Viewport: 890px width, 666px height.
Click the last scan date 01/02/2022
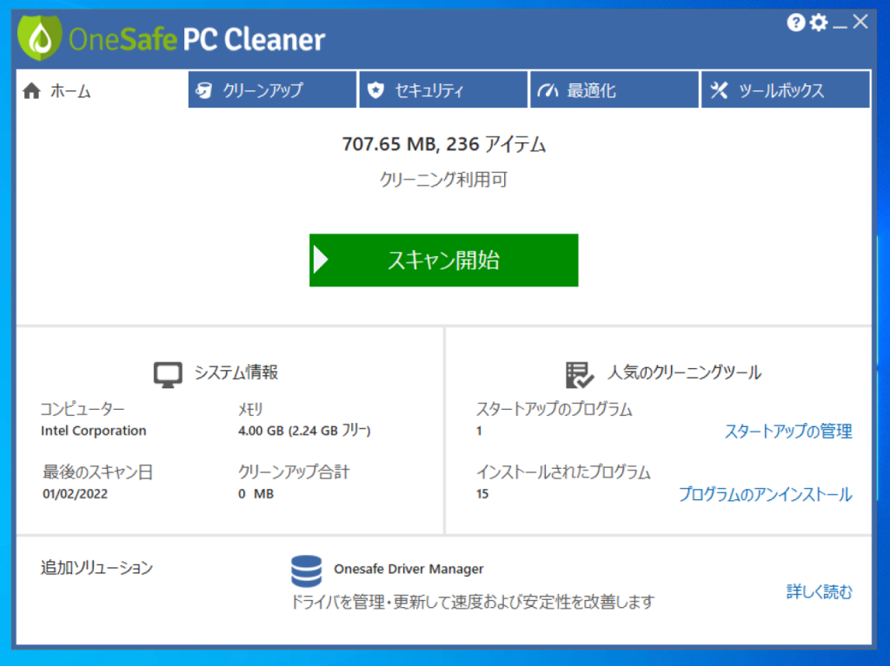(75, 494)
